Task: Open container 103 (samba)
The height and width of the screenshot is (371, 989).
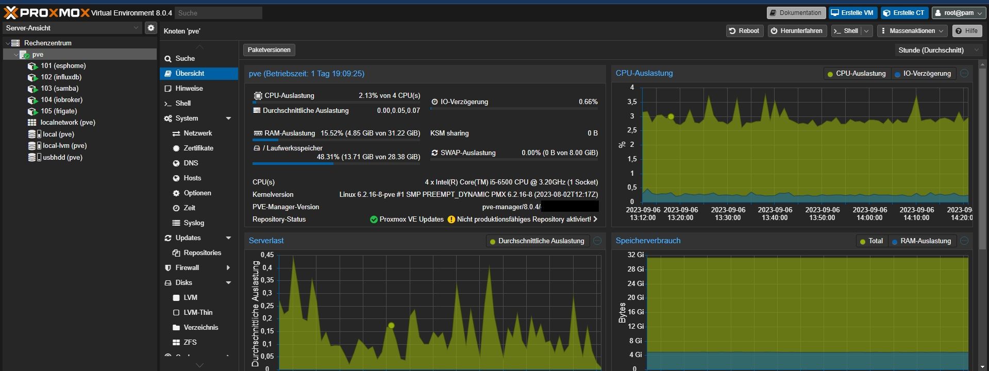Action: coord(59,89)
